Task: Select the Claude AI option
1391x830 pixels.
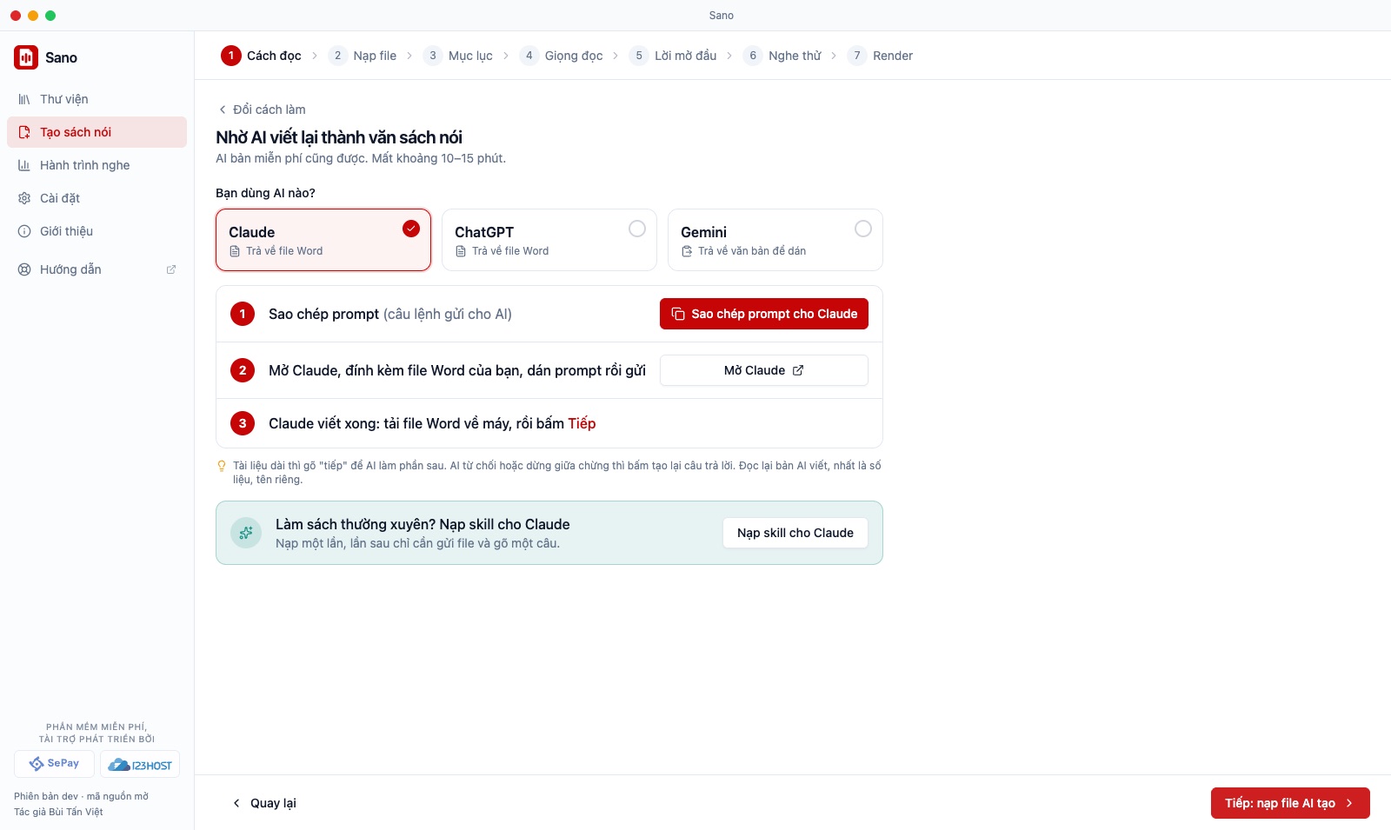Action: 323,240
